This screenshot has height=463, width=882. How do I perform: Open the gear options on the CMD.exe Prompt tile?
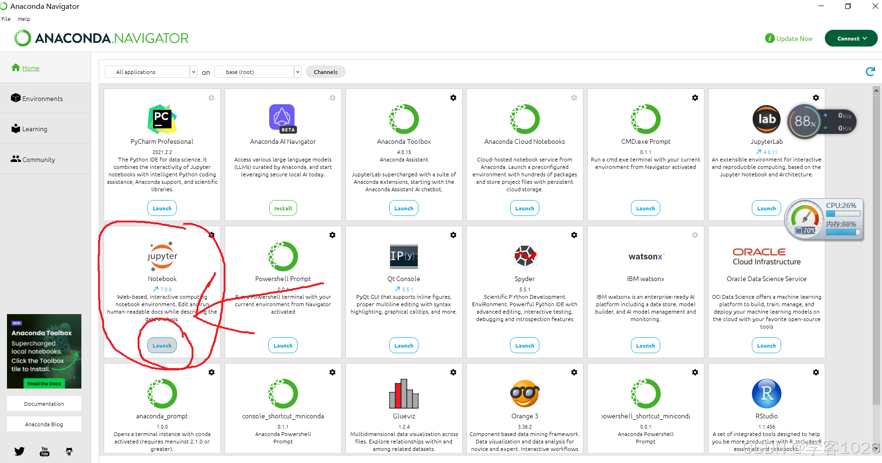[695, 98]
